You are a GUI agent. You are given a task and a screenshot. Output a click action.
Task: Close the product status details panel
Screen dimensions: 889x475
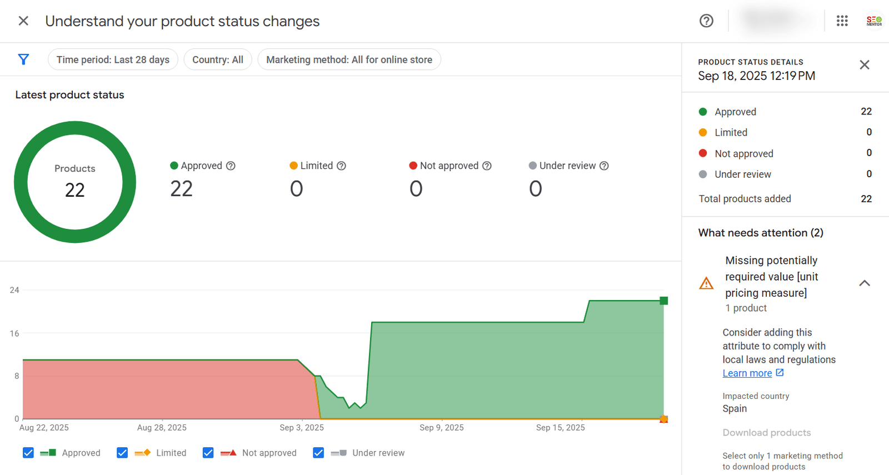click(x=864, y=65)
